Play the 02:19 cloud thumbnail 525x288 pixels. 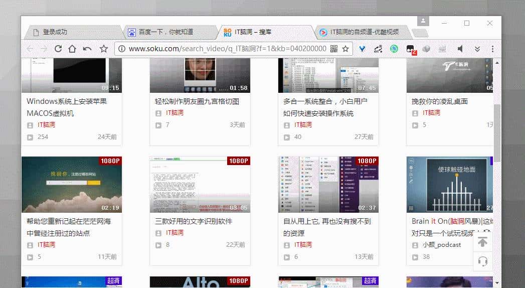point(72,185)
